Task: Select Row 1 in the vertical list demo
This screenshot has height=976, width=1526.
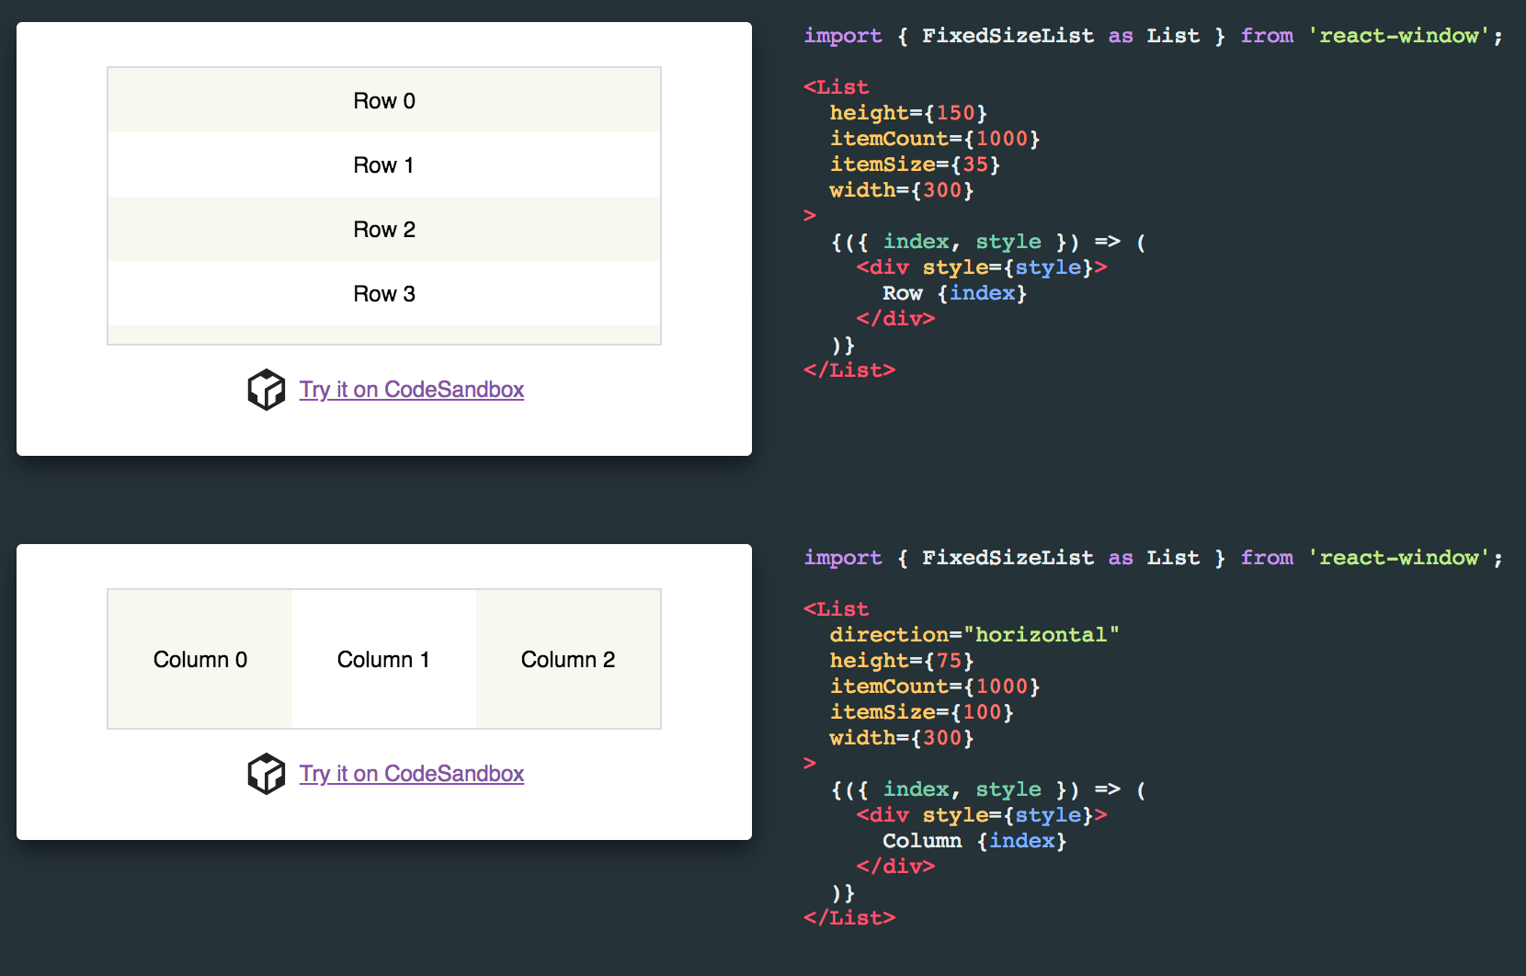Action: click(x=383, y=165)
